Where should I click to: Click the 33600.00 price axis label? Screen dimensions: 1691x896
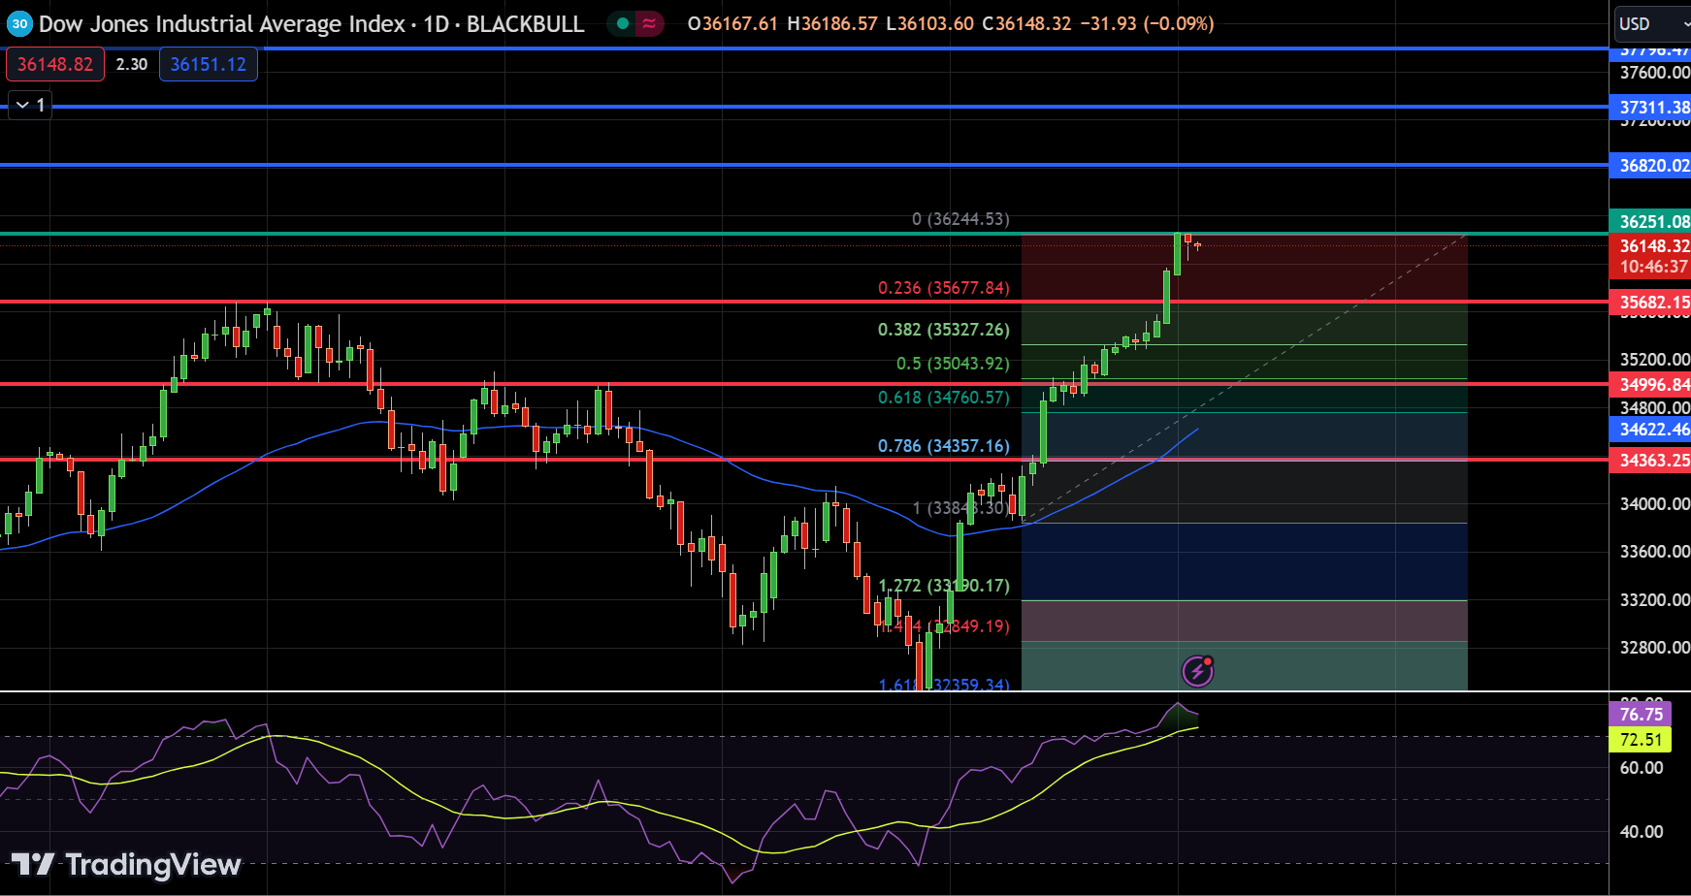click(1655, 552)
